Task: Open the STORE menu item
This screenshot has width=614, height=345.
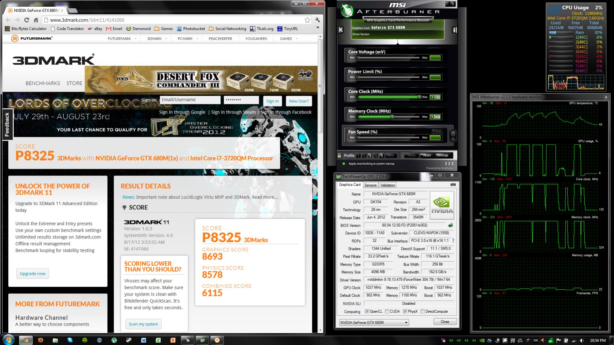Action: click(x=74, y=83)
